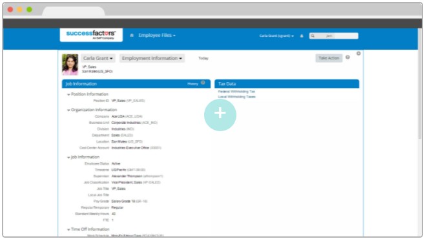Open Local Withholding Taxes link
The width and height of the screenshot is (425, 239).
point(236,97)
